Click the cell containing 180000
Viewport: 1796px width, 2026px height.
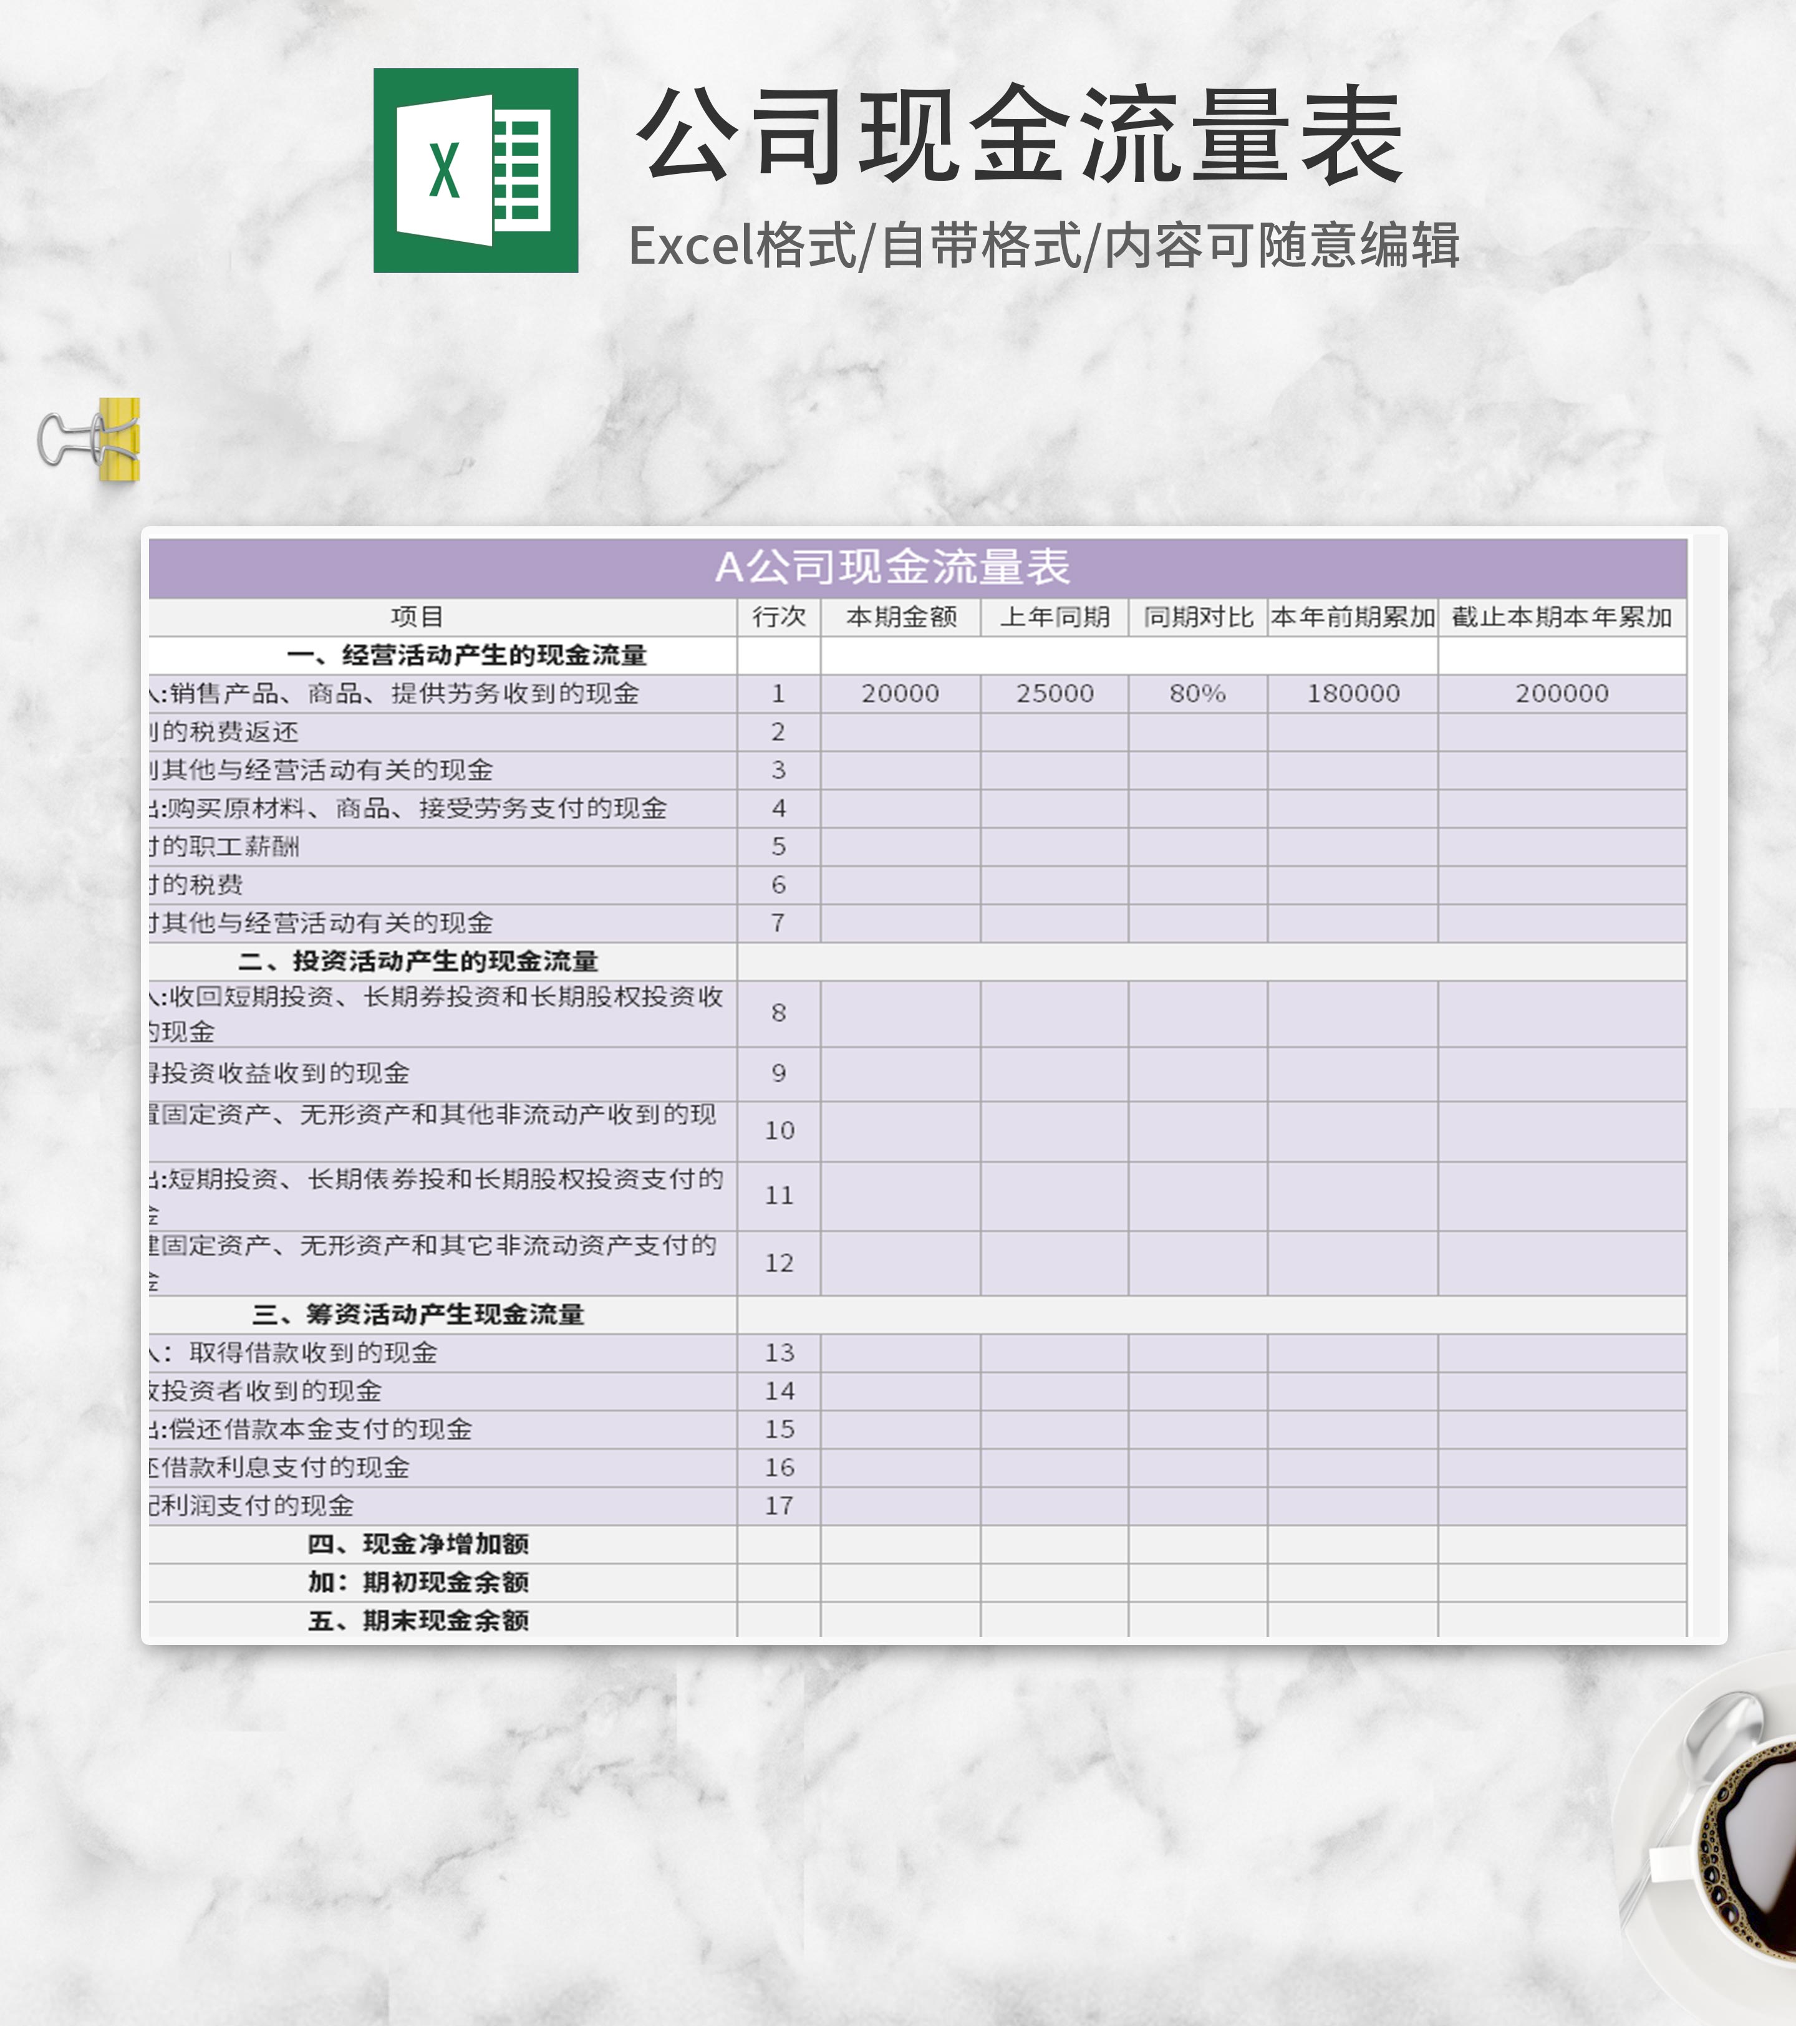(x=1353, y=693)
